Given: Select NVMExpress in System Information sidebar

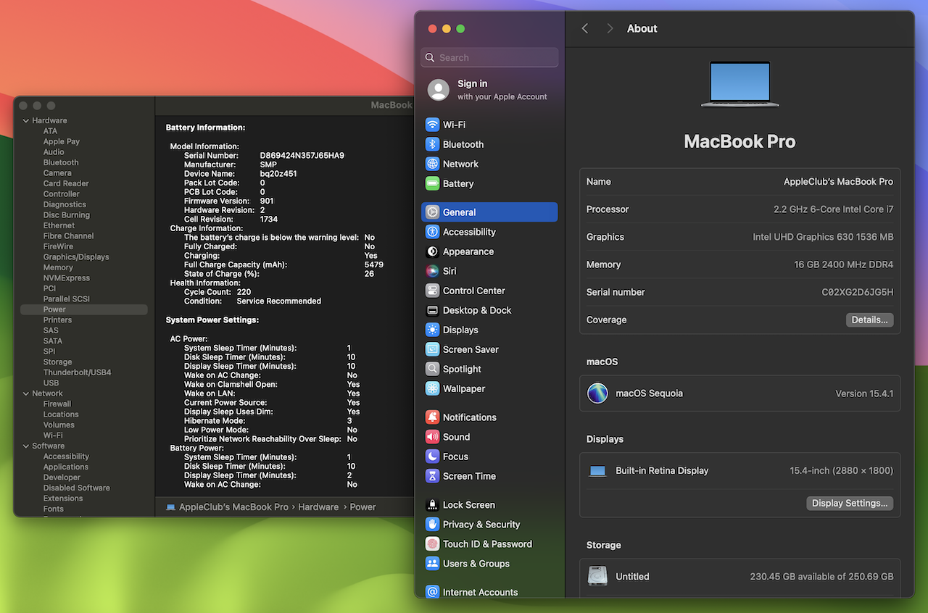Looking at the screenshot, I should [x=67, y=278].
